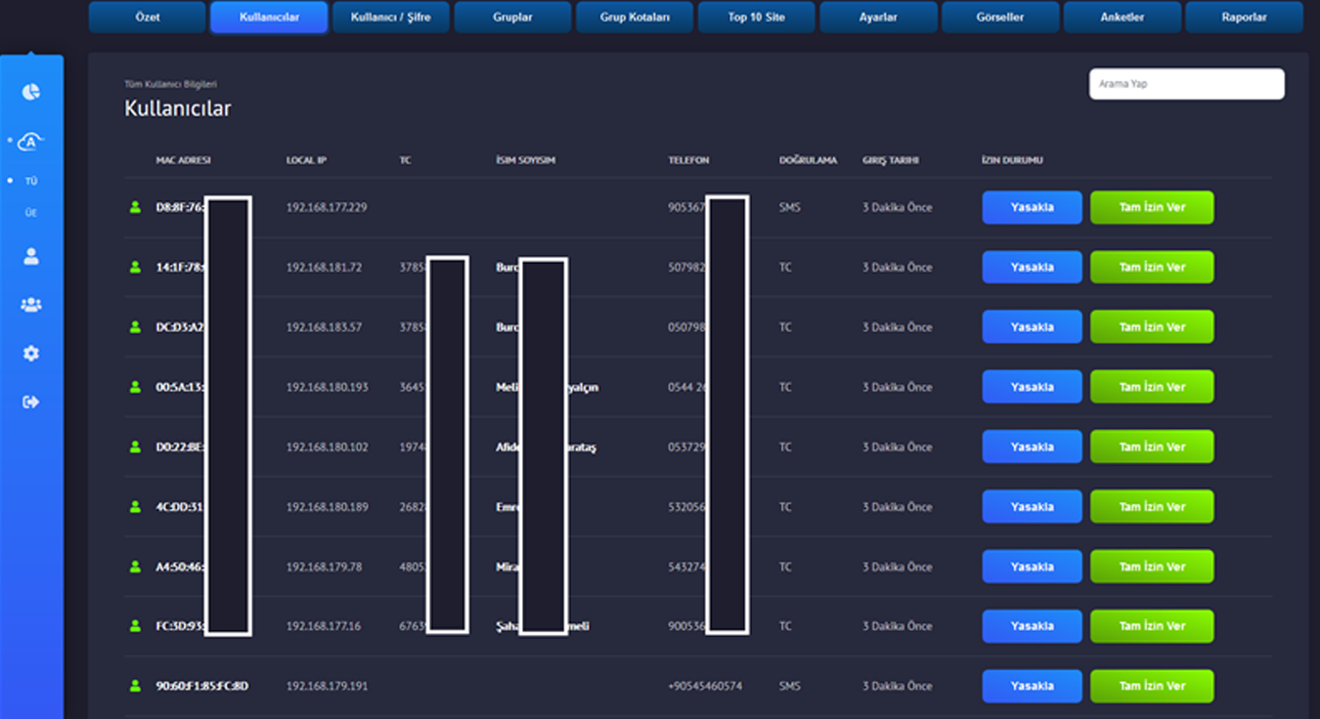The image size is (1320, 719).
Task: Select the Raporlar tab
Action: point(1244,18)
